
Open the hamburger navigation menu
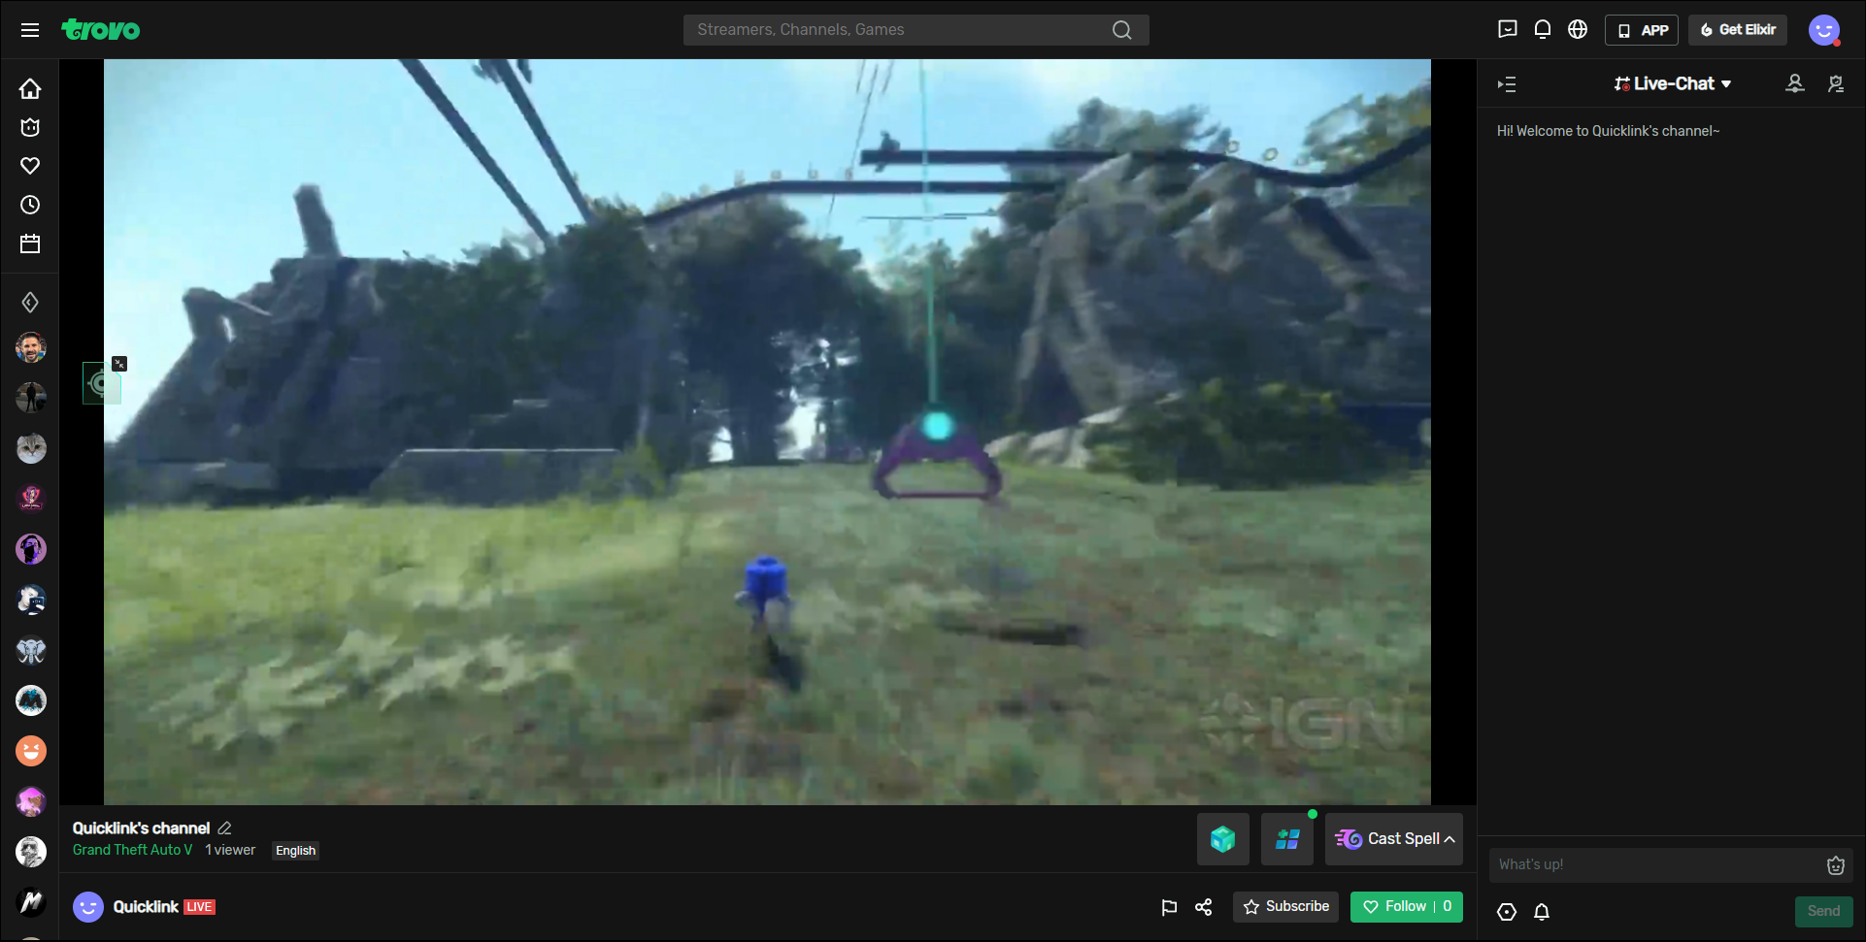tap(30, 30)
